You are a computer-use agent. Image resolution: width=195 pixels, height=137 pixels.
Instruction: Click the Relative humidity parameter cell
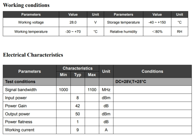point(123,31)
